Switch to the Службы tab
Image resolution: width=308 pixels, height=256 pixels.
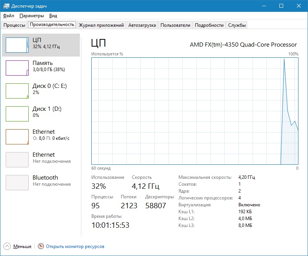237,25
